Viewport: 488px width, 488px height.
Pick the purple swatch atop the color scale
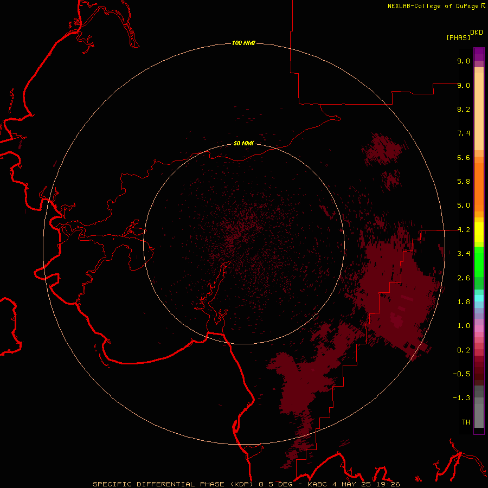point(479,54)
